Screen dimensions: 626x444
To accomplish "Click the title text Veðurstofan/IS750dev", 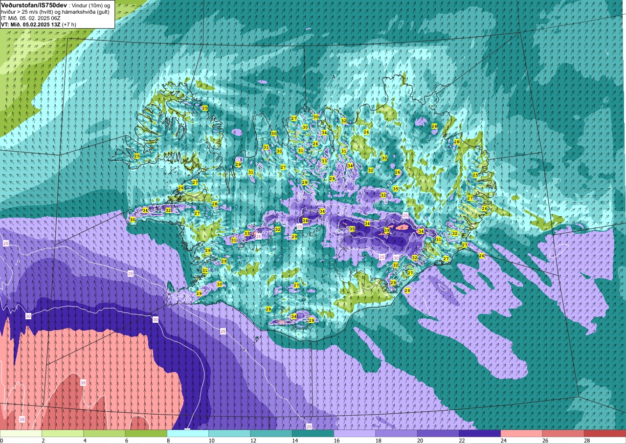I will [x=34, y=5].
